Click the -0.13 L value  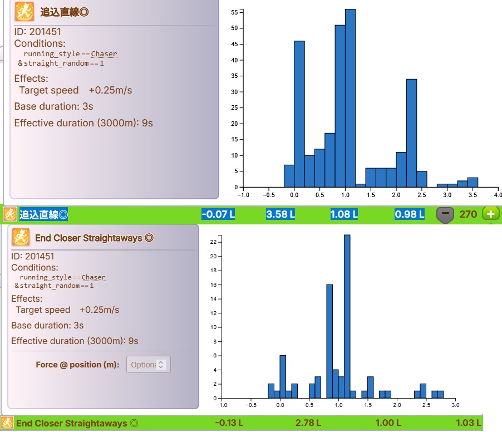(x=229, y=423)
